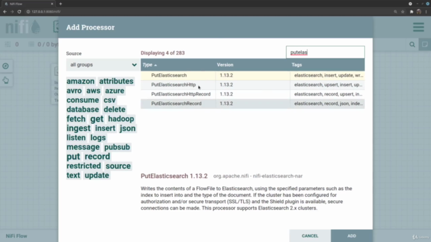Select the PutElasticsearchHttpRecord row

(253, 94)
